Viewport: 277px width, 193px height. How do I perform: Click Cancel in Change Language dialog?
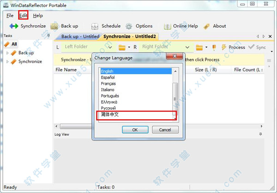(165, 130)
